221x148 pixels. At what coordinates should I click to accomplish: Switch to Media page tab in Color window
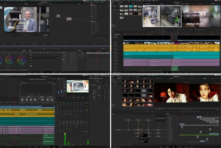pos(30,72)
